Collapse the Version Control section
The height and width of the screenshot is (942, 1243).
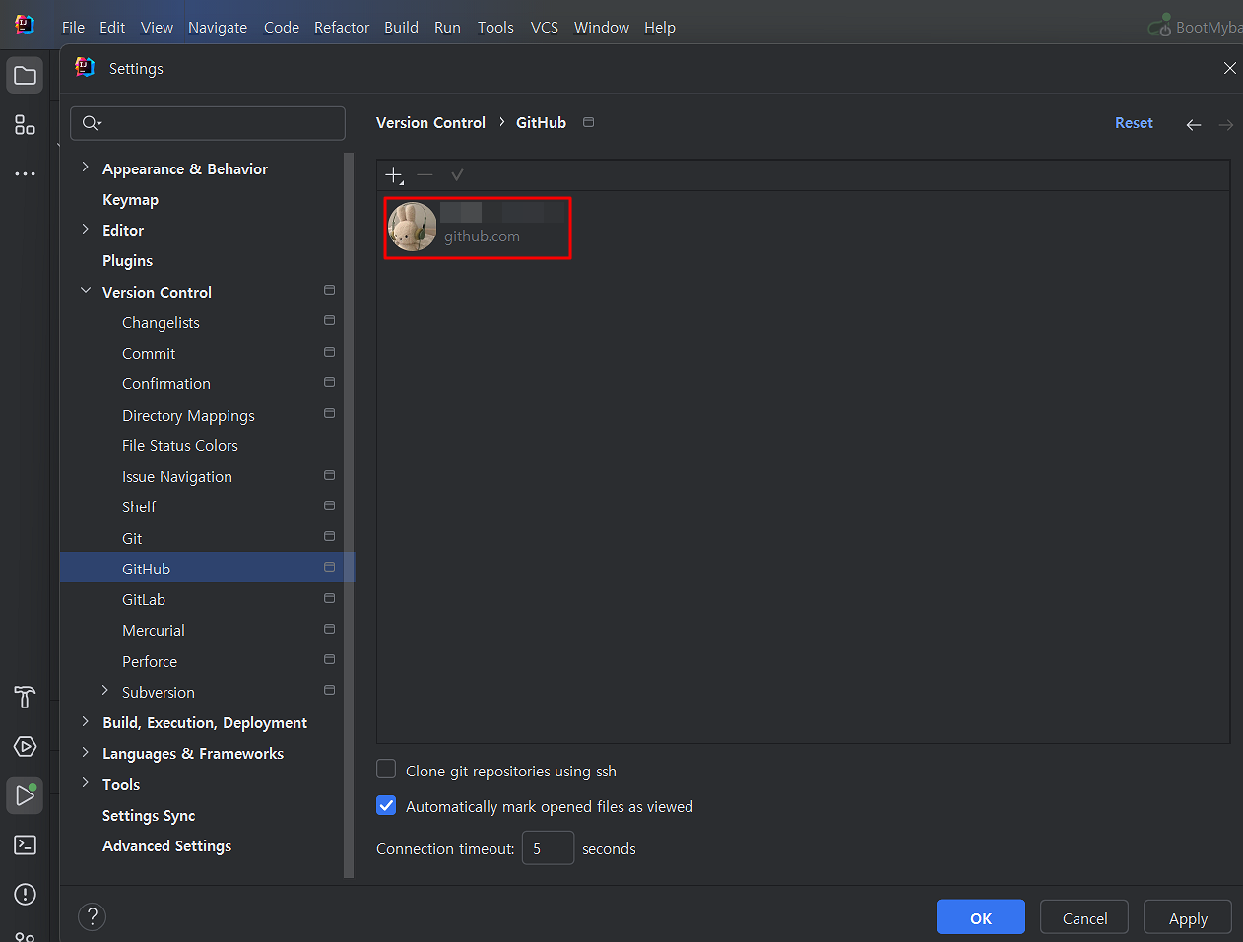click(x=86, y=291)
